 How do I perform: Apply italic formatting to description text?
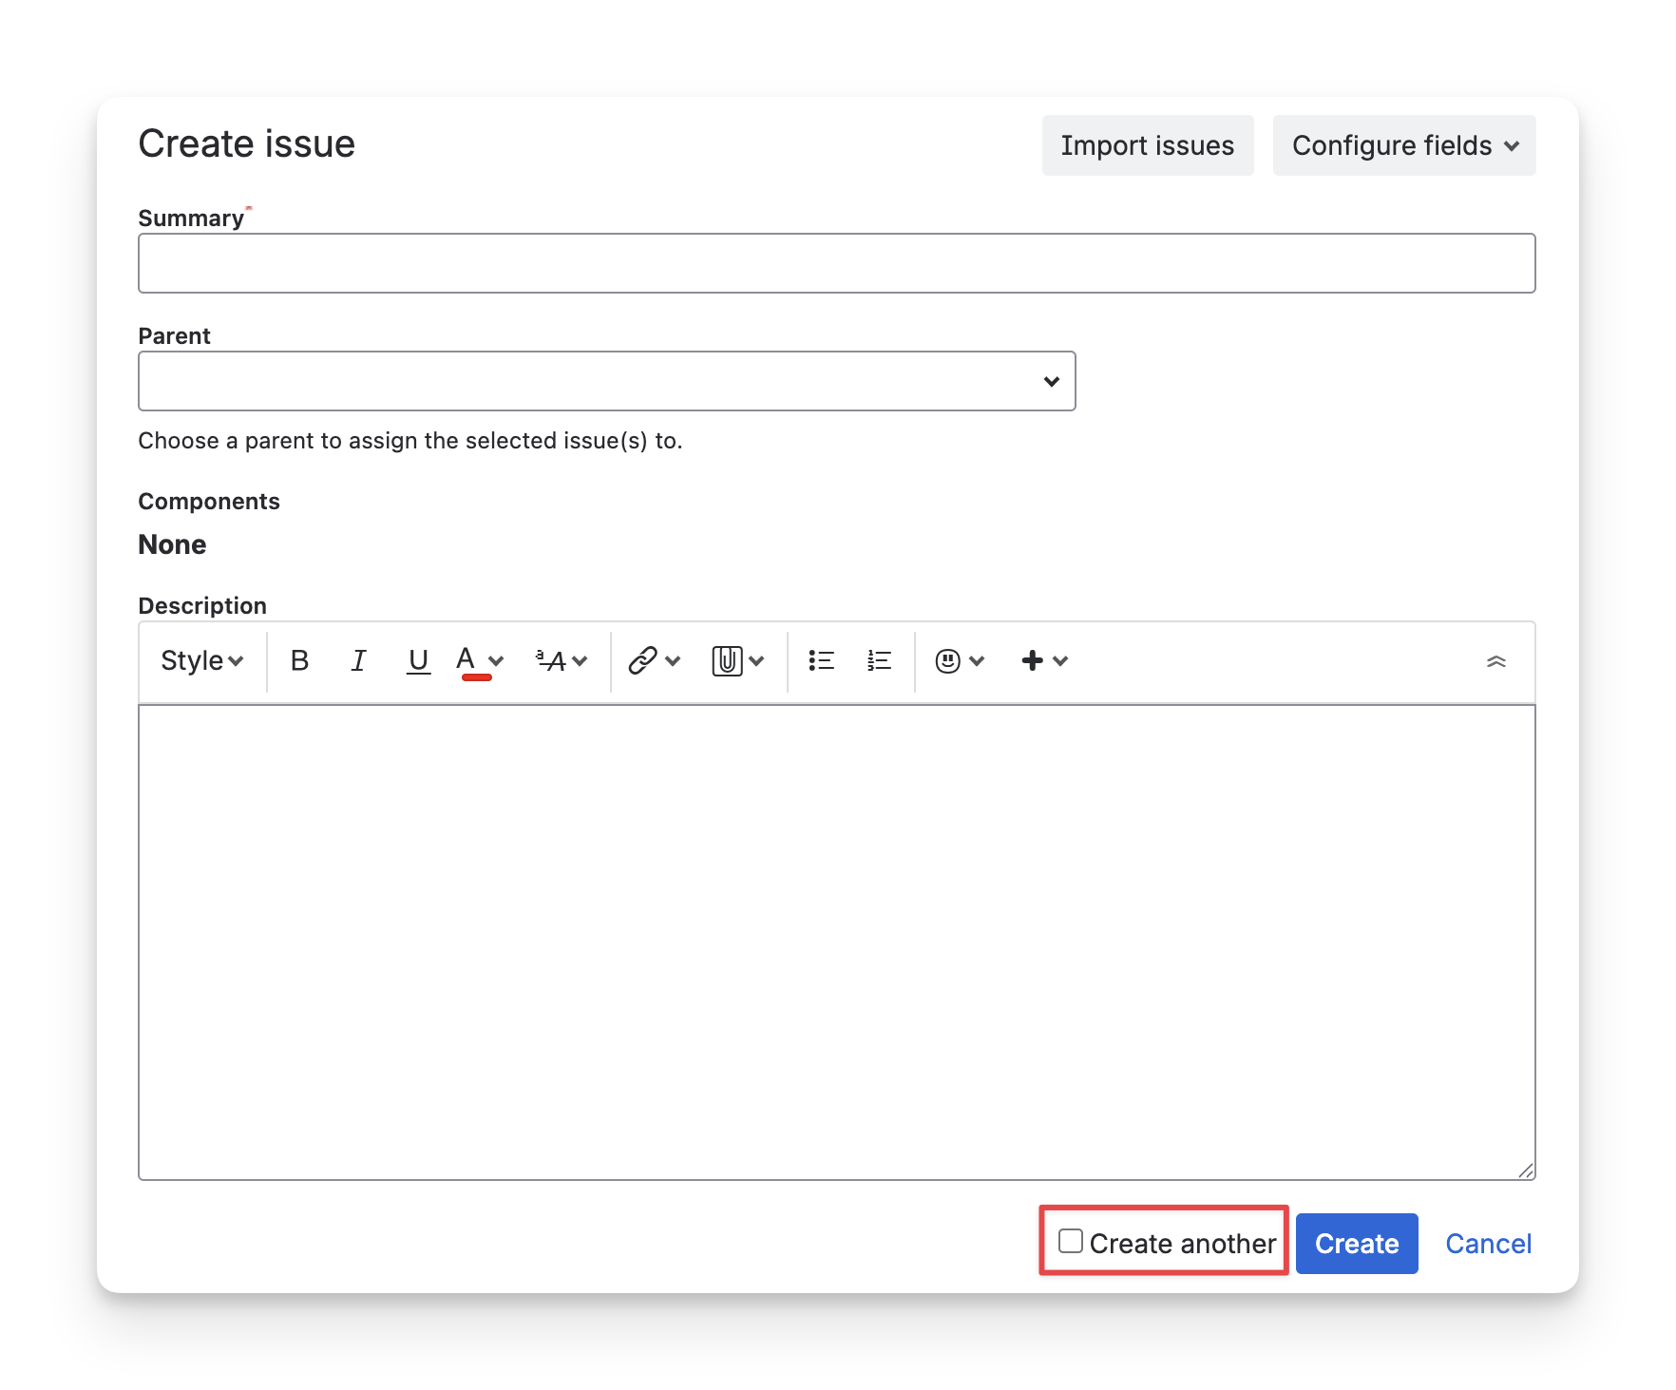coord(358,660)
